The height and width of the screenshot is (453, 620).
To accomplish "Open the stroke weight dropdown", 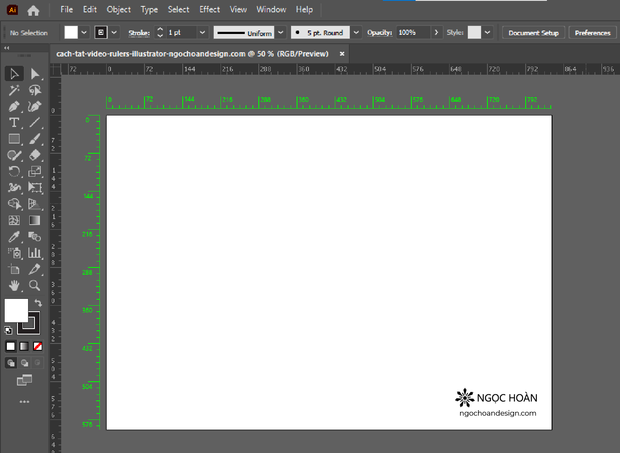I will point(202,33).
